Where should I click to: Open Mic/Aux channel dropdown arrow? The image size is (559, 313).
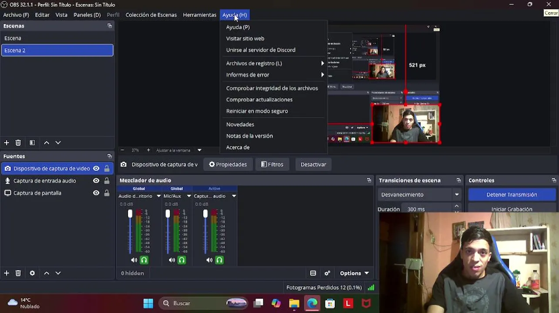point(189,196)
